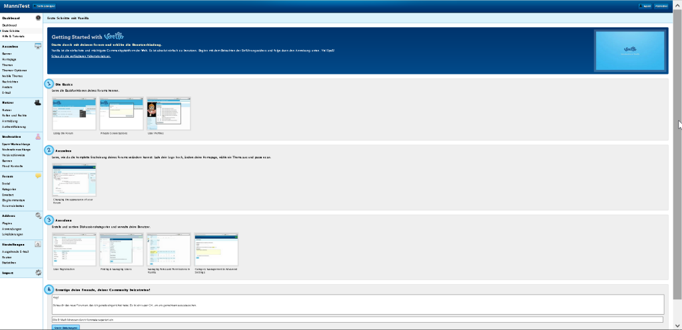Image resolution: width=682 pixels, height=330 pixels.
Task: Open the Spam-Warteschlange link
Action: pos(16,144)
